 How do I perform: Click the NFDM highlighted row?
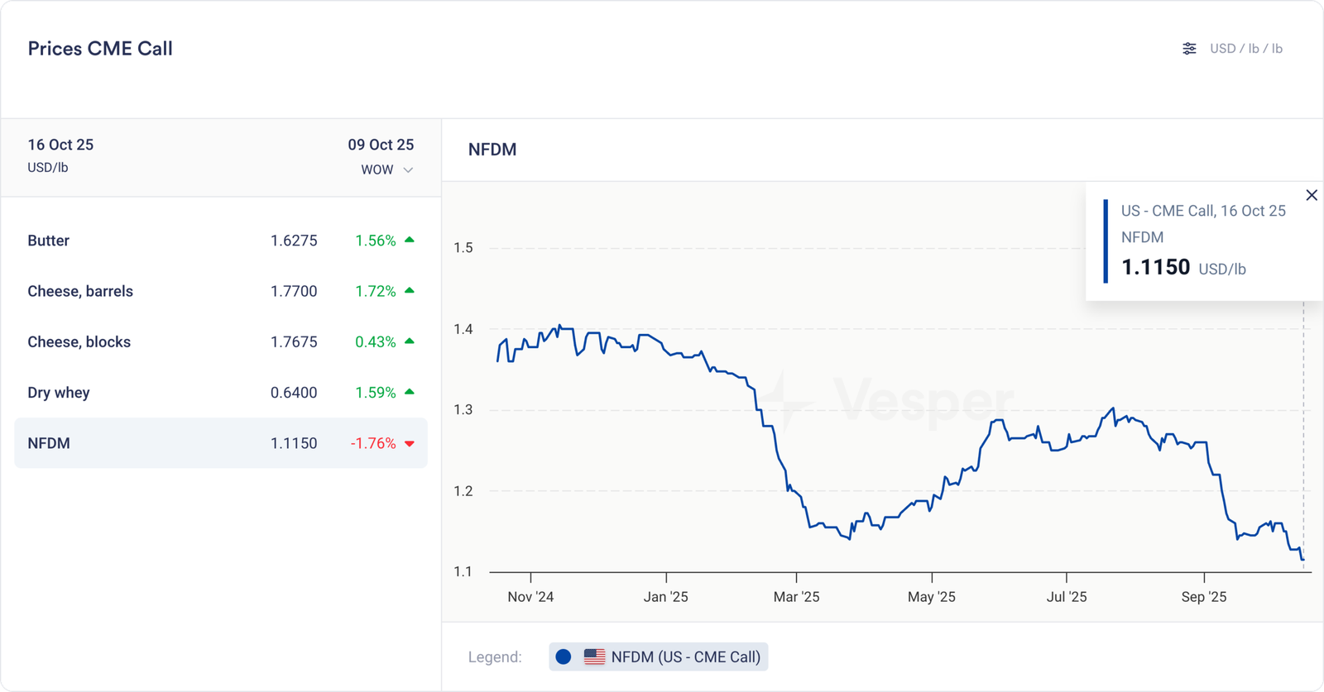pos(220,443)
